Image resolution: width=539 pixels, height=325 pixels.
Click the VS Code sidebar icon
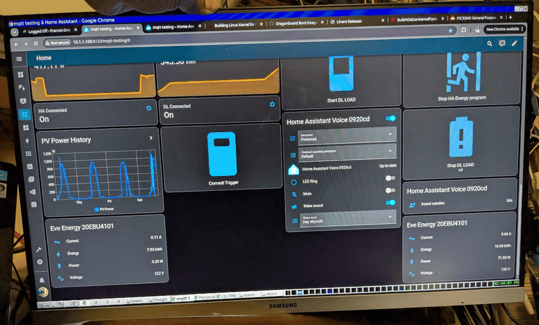coord(32,192)
